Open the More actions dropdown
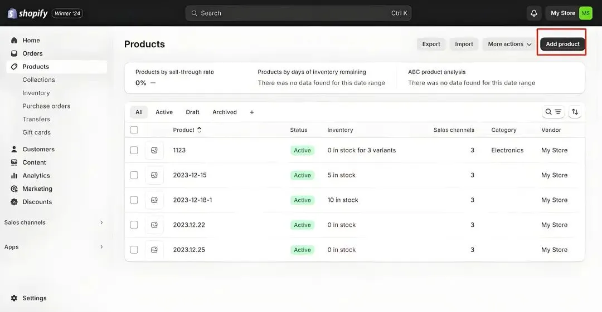 coord(509,44)
